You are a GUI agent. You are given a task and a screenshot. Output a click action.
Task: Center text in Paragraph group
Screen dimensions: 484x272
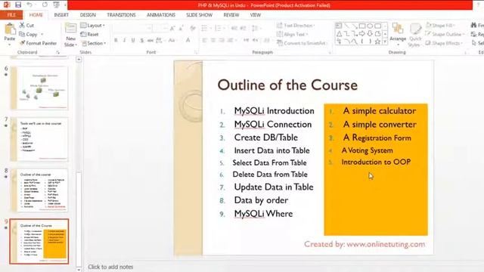tap(213, 40)
